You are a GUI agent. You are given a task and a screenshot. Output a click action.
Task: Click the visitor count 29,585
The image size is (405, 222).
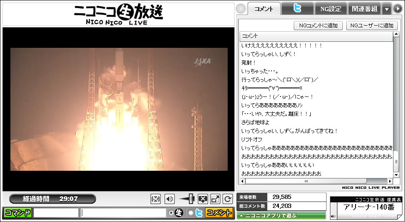pos(282,197)
